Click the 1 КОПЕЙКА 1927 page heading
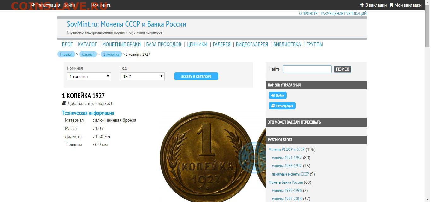Image resolution: width=431 pixels, height=202 pixels. pos(83,95)
